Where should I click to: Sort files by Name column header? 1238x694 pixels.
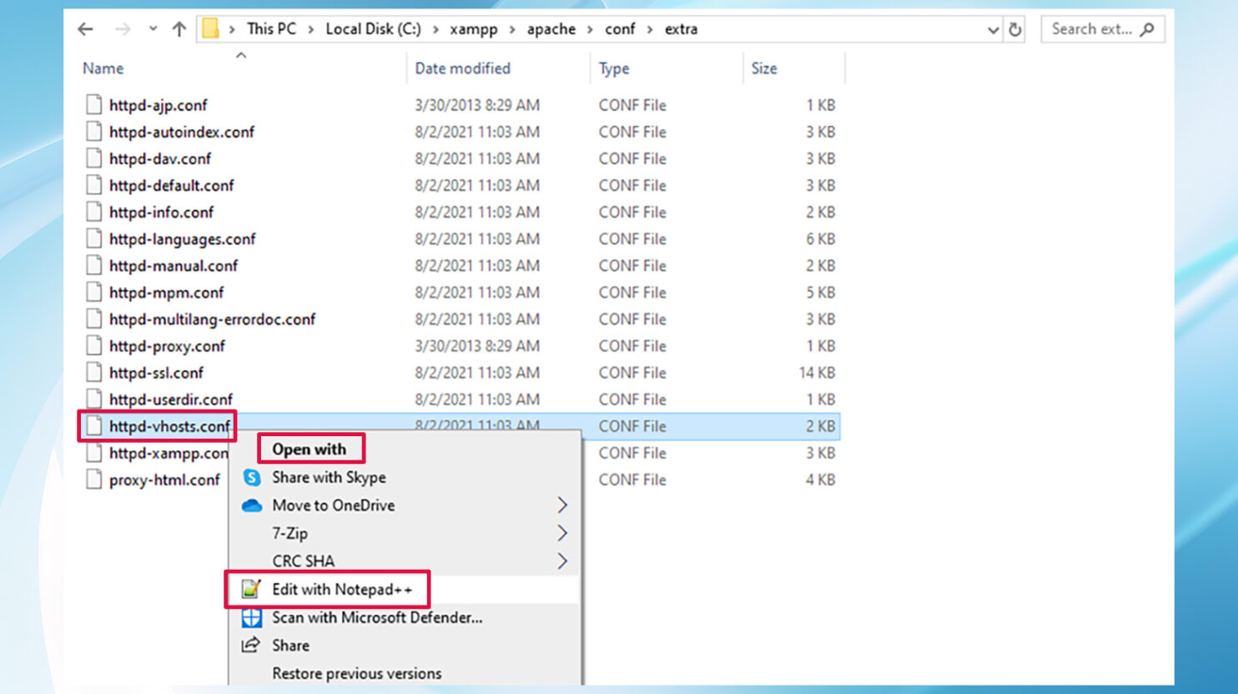(103, 68)
